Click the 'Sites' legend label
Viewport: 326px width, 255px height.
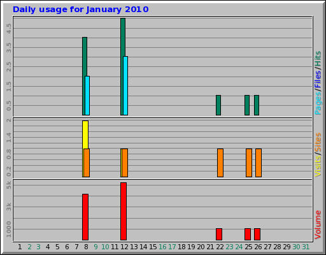[x=318, y=142]
